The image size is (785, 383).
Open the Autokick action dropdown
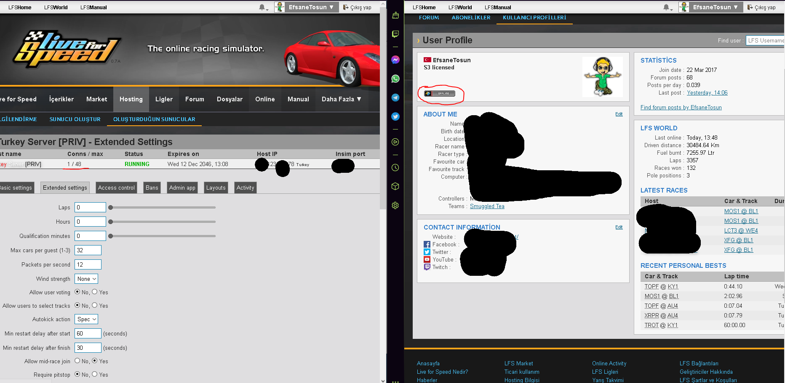(x=86, y=319)
